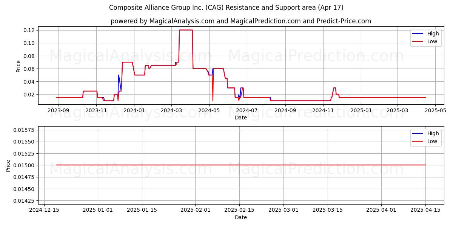Click the 2025-03 x-axis tick label
This screenshot has width=453, height=226.
pyautogui.click(x=398, y=110)
